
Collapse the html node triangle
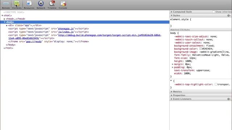coord(3,16)
